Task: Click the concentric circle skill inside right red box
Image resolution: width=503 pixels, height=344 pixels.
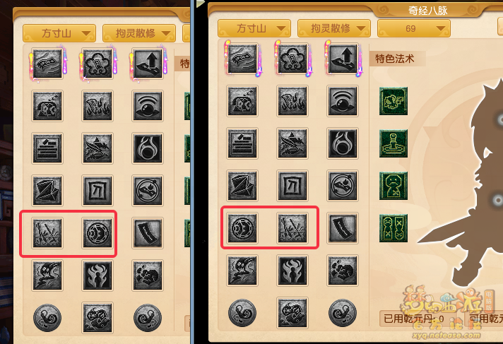Action: [x=242, y=228]
